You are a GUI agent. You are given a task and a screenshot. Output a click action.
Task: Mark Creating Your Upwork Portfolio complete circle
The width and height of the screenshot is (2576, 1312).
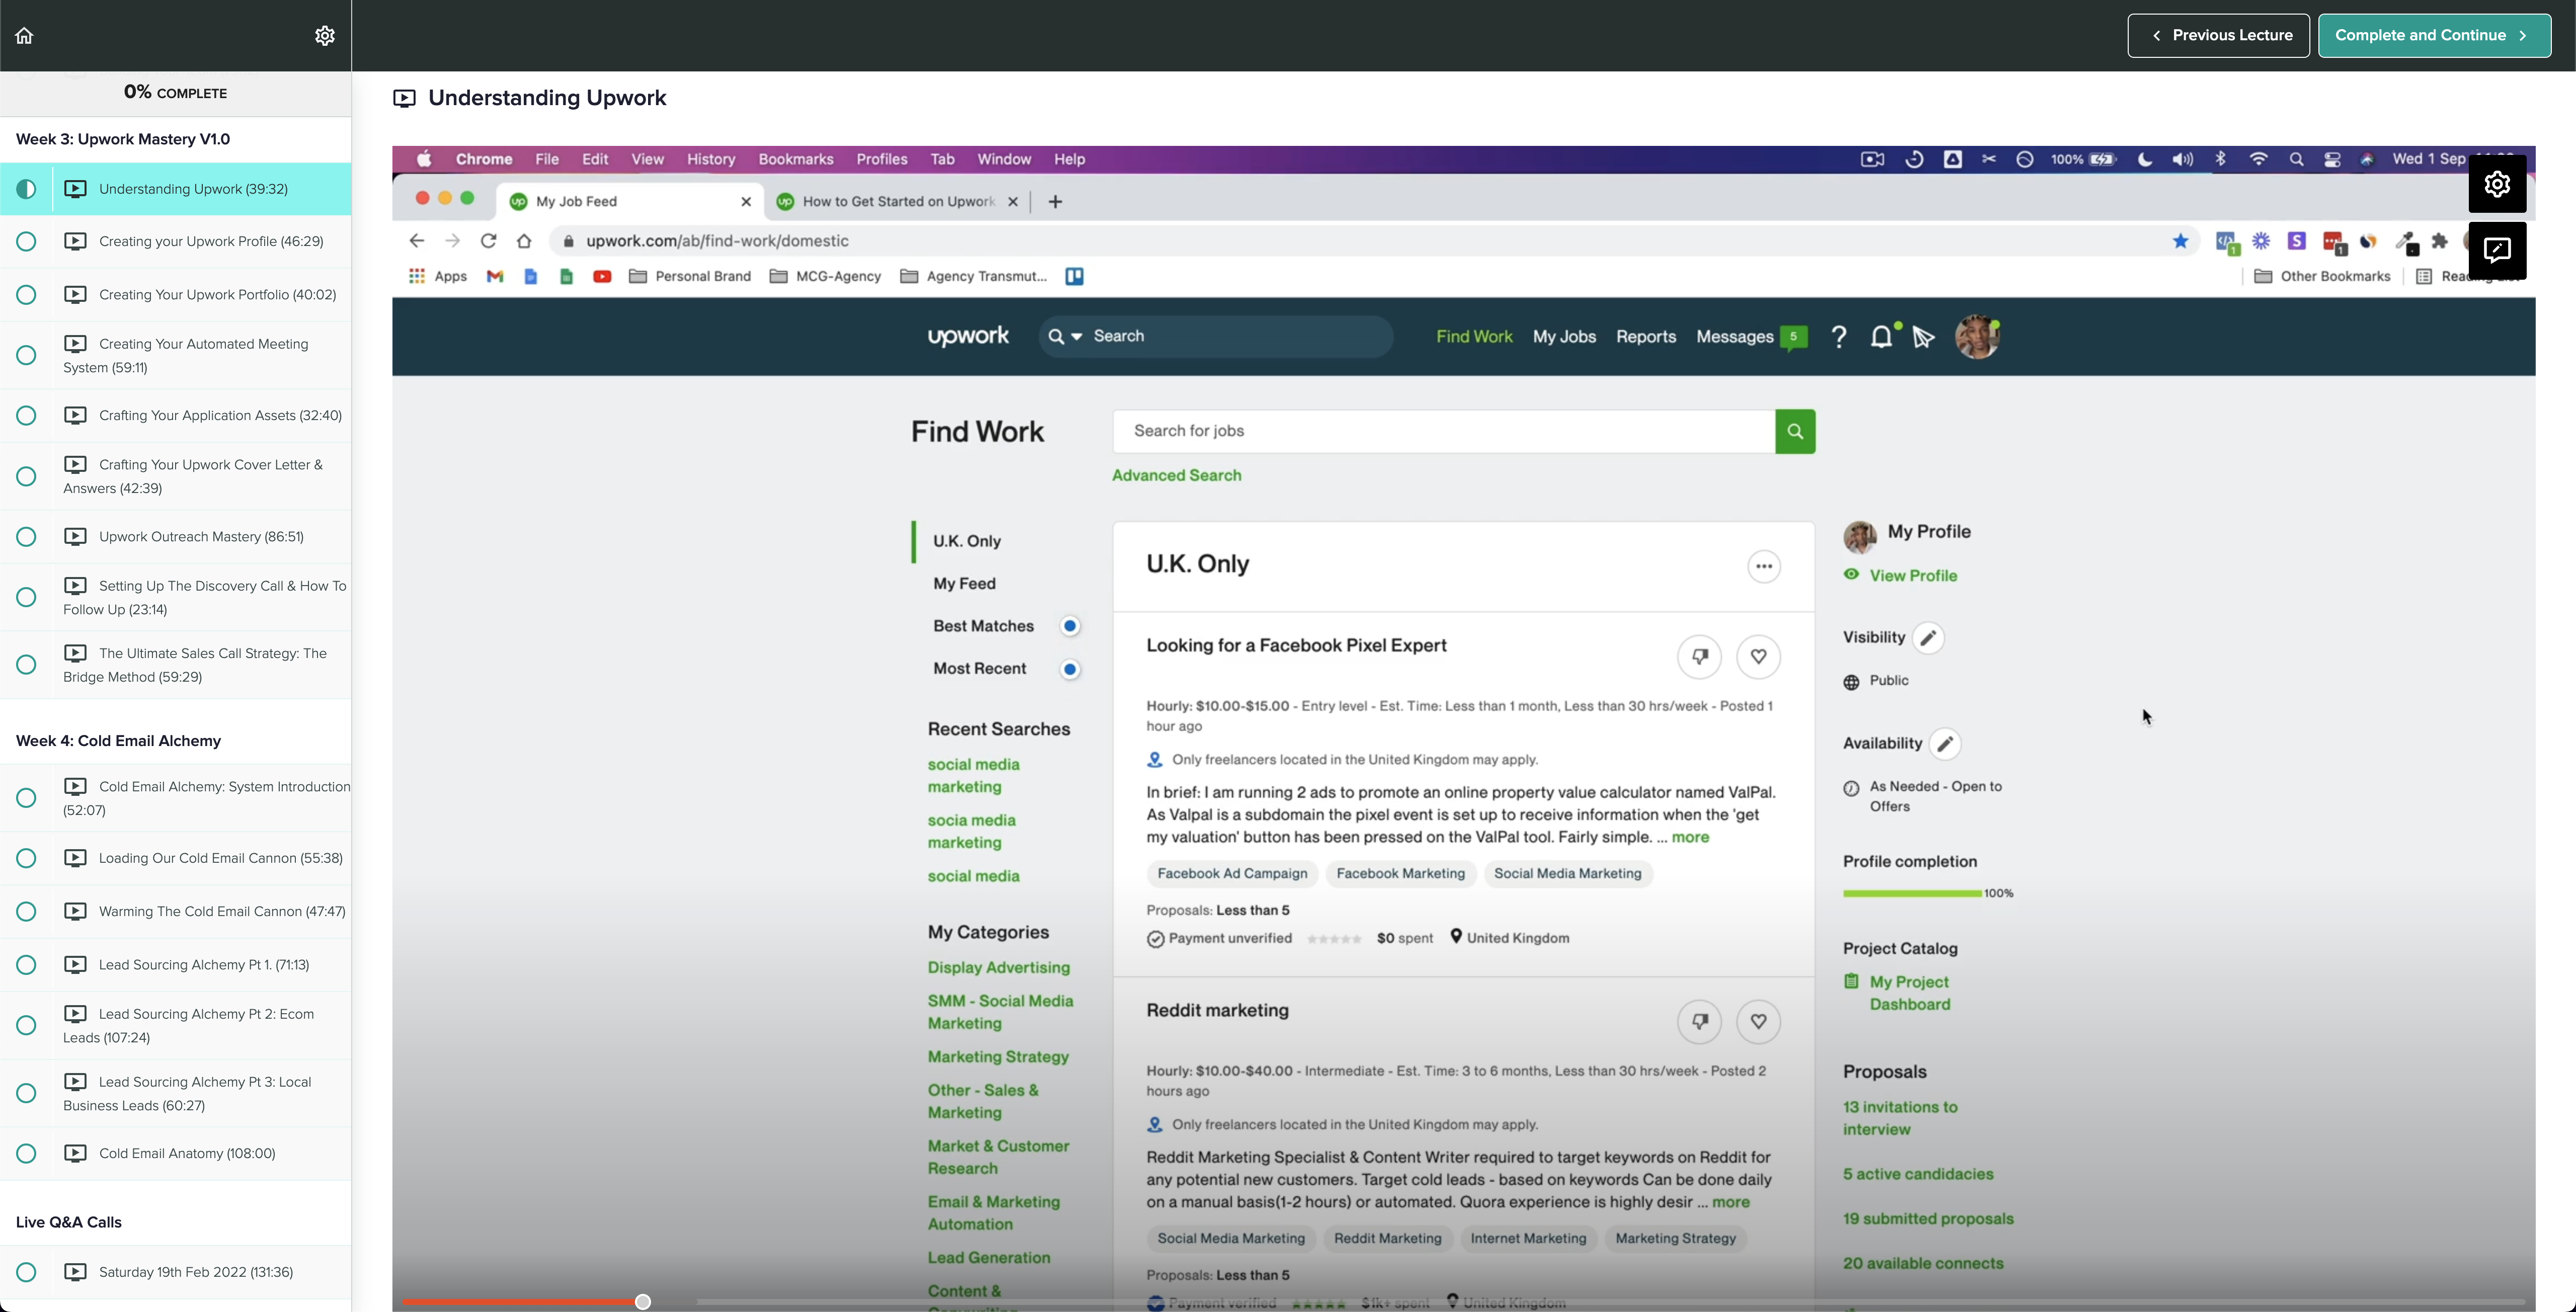coord(27,295)
